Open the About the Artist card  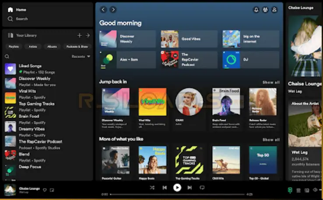point(305,140)
